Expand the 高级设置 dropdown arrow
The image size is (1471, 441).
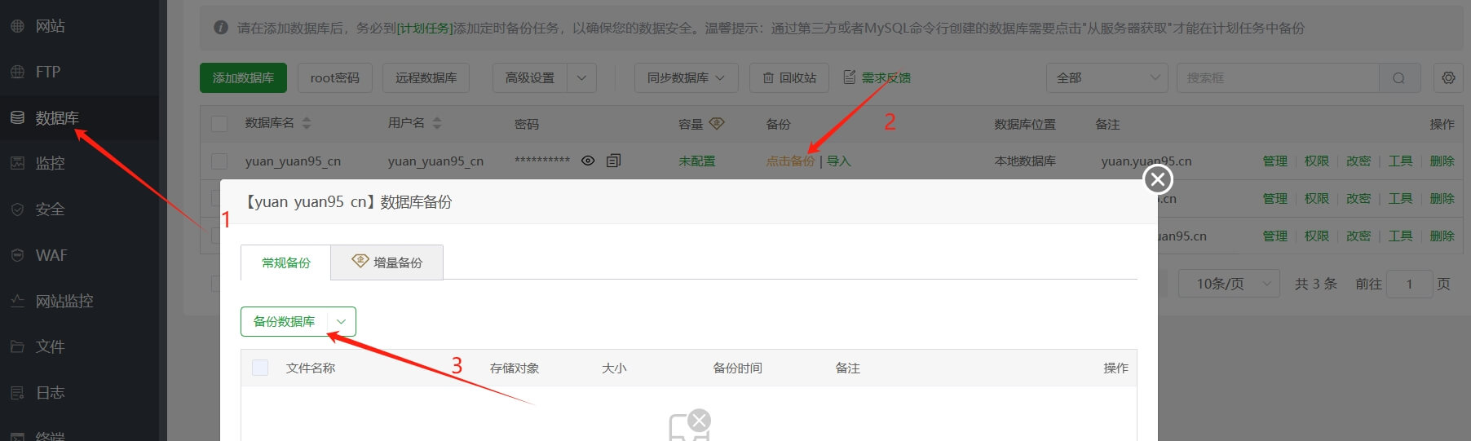tap(581, 77)
